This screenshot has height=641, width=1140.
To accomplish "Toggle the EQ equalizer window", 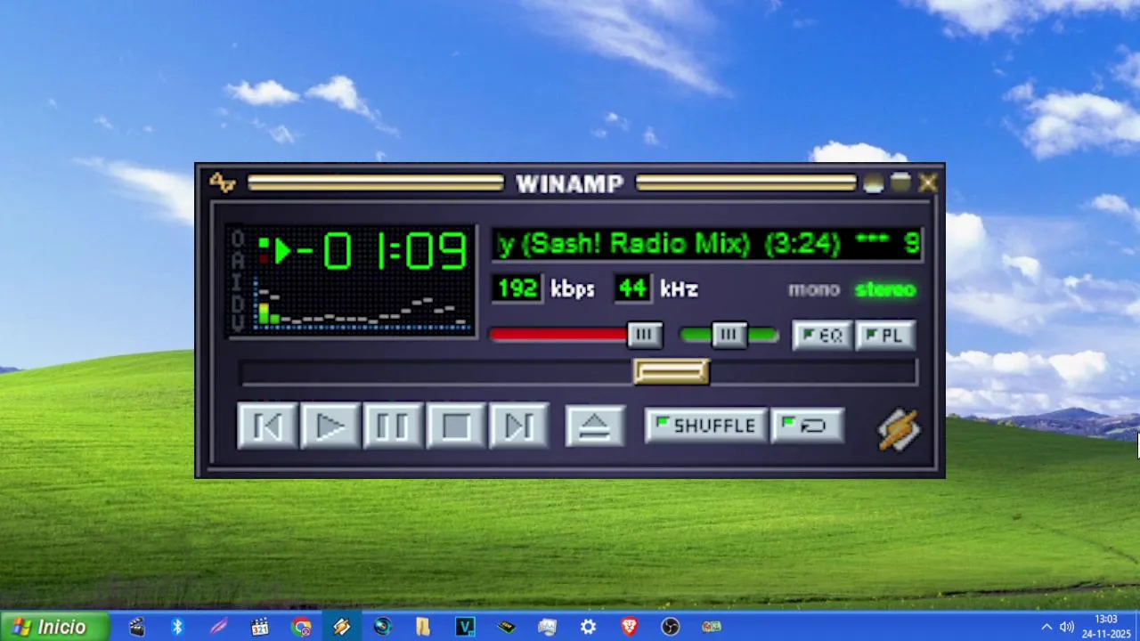I will coord(822,336).
